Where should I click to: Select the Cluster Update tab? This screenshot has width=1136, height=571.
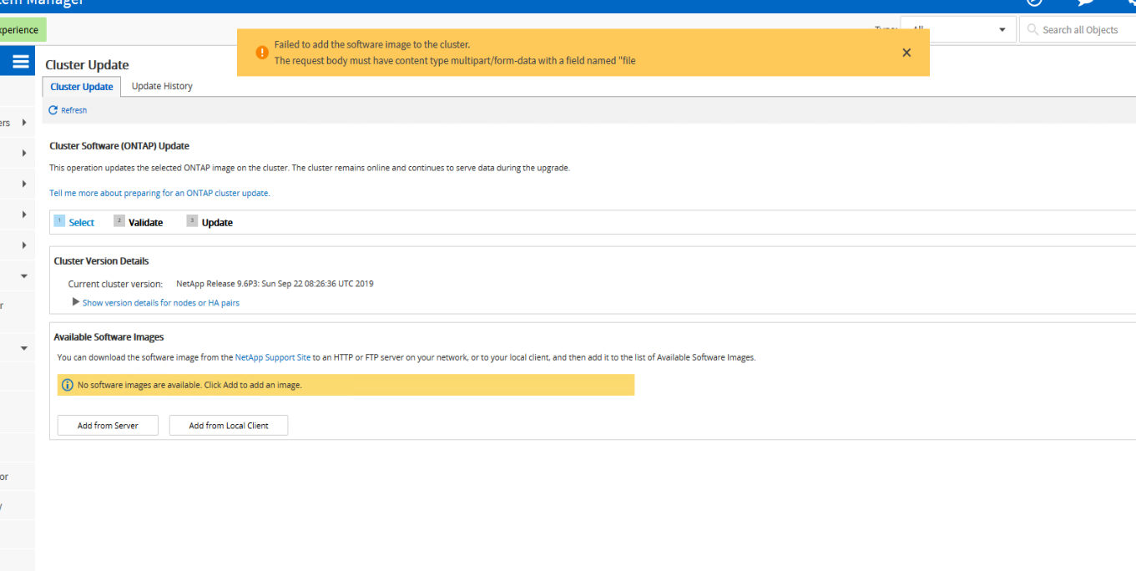(82, 87)
